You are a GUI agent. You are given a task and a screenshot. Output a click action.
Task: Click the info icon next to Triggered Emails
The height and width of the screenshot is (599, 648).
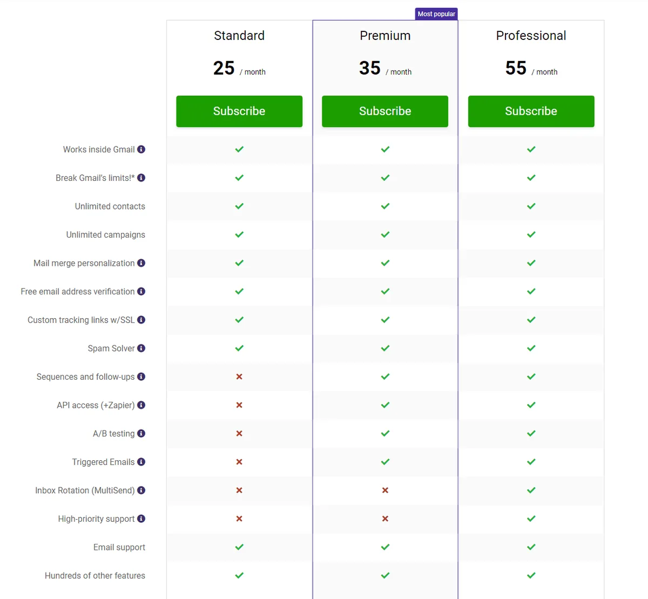click(141, 462)
